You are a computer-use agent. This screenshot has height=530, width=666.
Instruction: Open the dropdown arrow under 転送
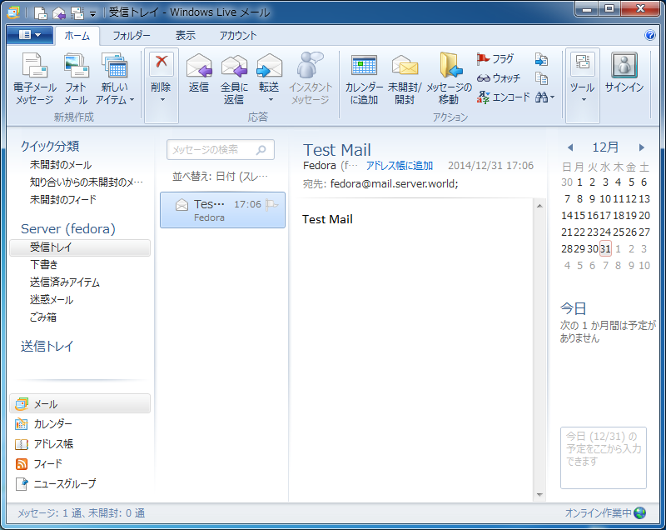(271, 100)
